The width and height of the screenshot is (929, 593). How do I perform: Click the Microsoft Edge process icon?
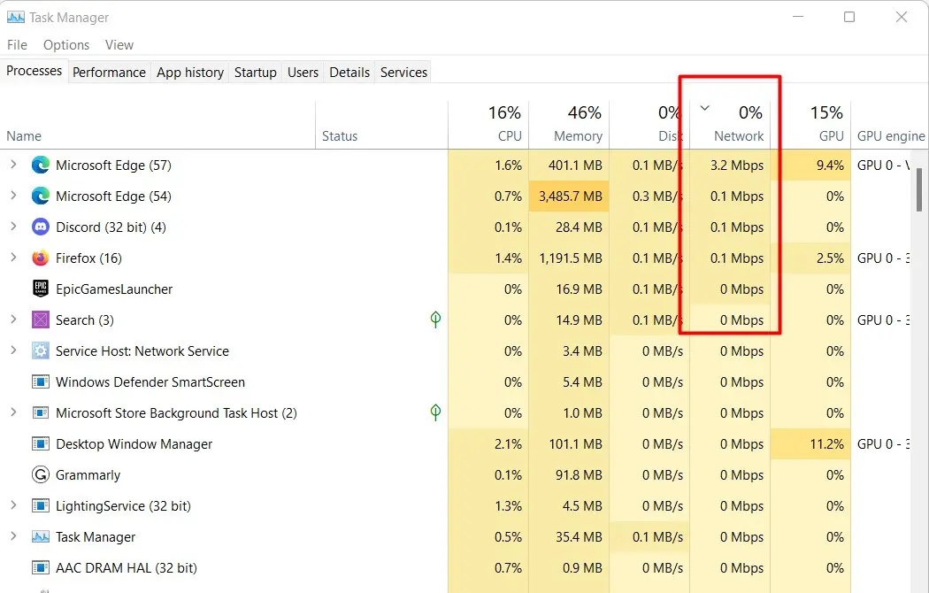[41, 165]
